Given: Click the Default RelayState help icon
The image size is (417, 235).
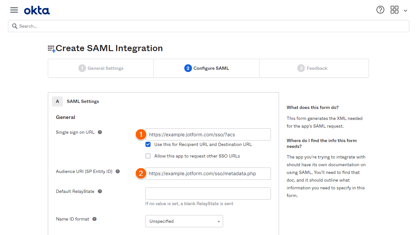Looking at the screenshot, I should coord(100,191).
